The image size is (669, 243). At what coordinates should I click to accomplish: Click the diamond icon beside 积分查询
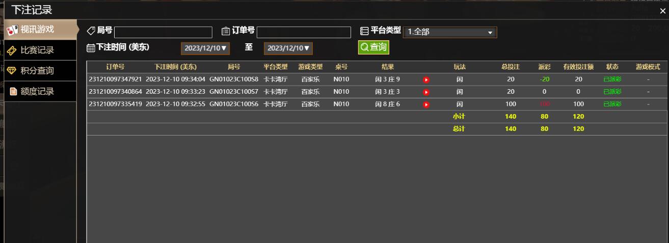tap(12, 71)
